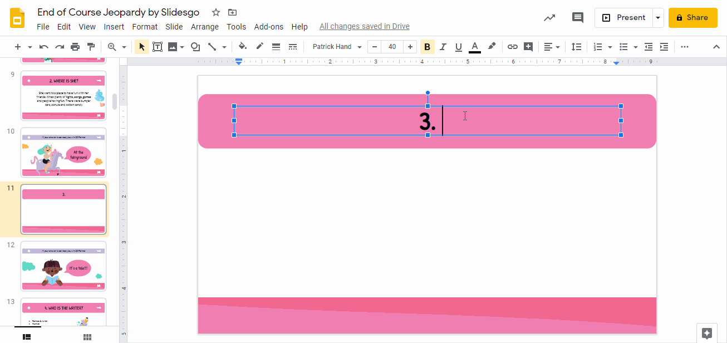Toggle bold formatting off
The height and width of the screenshot is (343, 727).
(427, 46)
